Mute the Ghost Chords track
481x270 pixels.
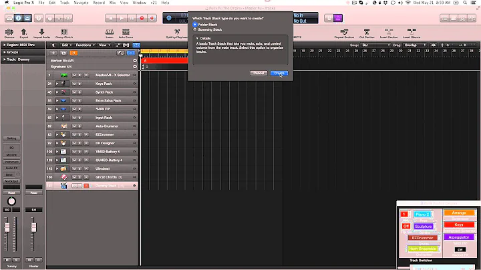pos(74,177)
